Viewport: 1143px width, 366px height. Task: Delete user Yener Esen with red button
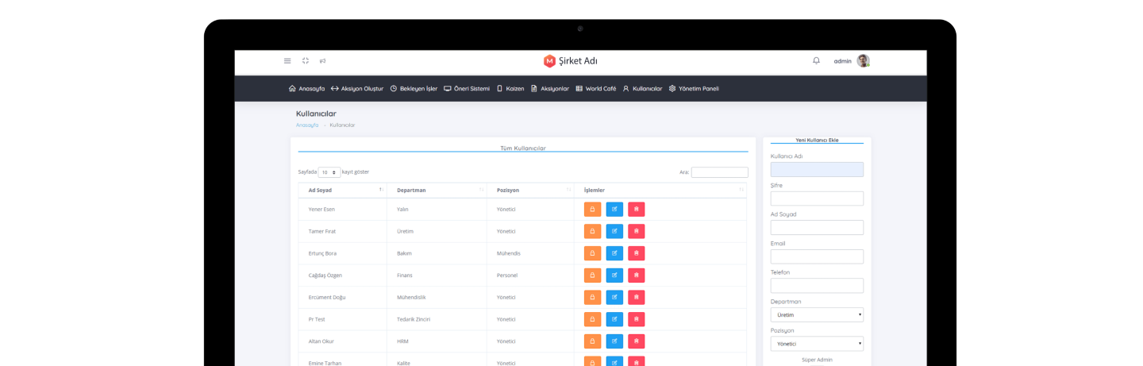637,209
